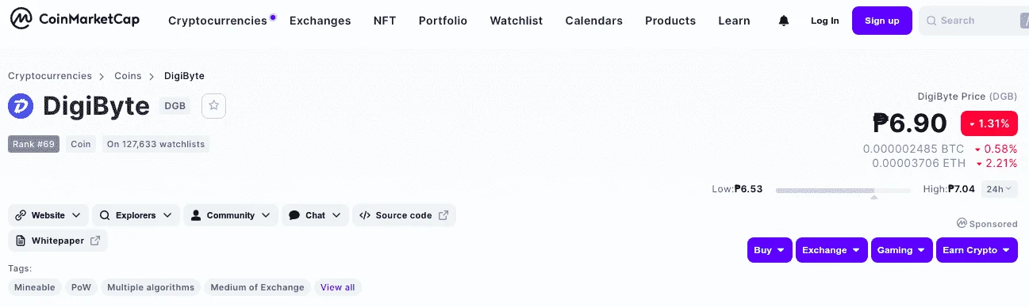Open the Learn menu
1029x307 pixels.
pos(734,21)
